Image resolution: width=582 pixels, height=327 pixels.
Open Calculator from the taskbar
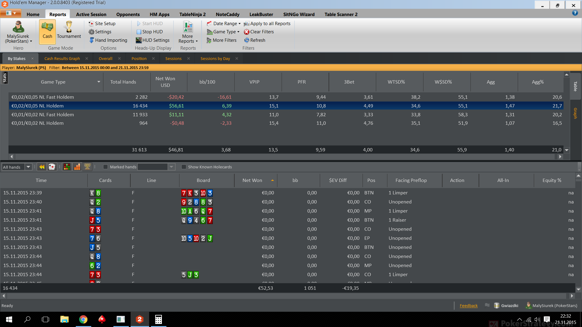[x=158, y=319]
